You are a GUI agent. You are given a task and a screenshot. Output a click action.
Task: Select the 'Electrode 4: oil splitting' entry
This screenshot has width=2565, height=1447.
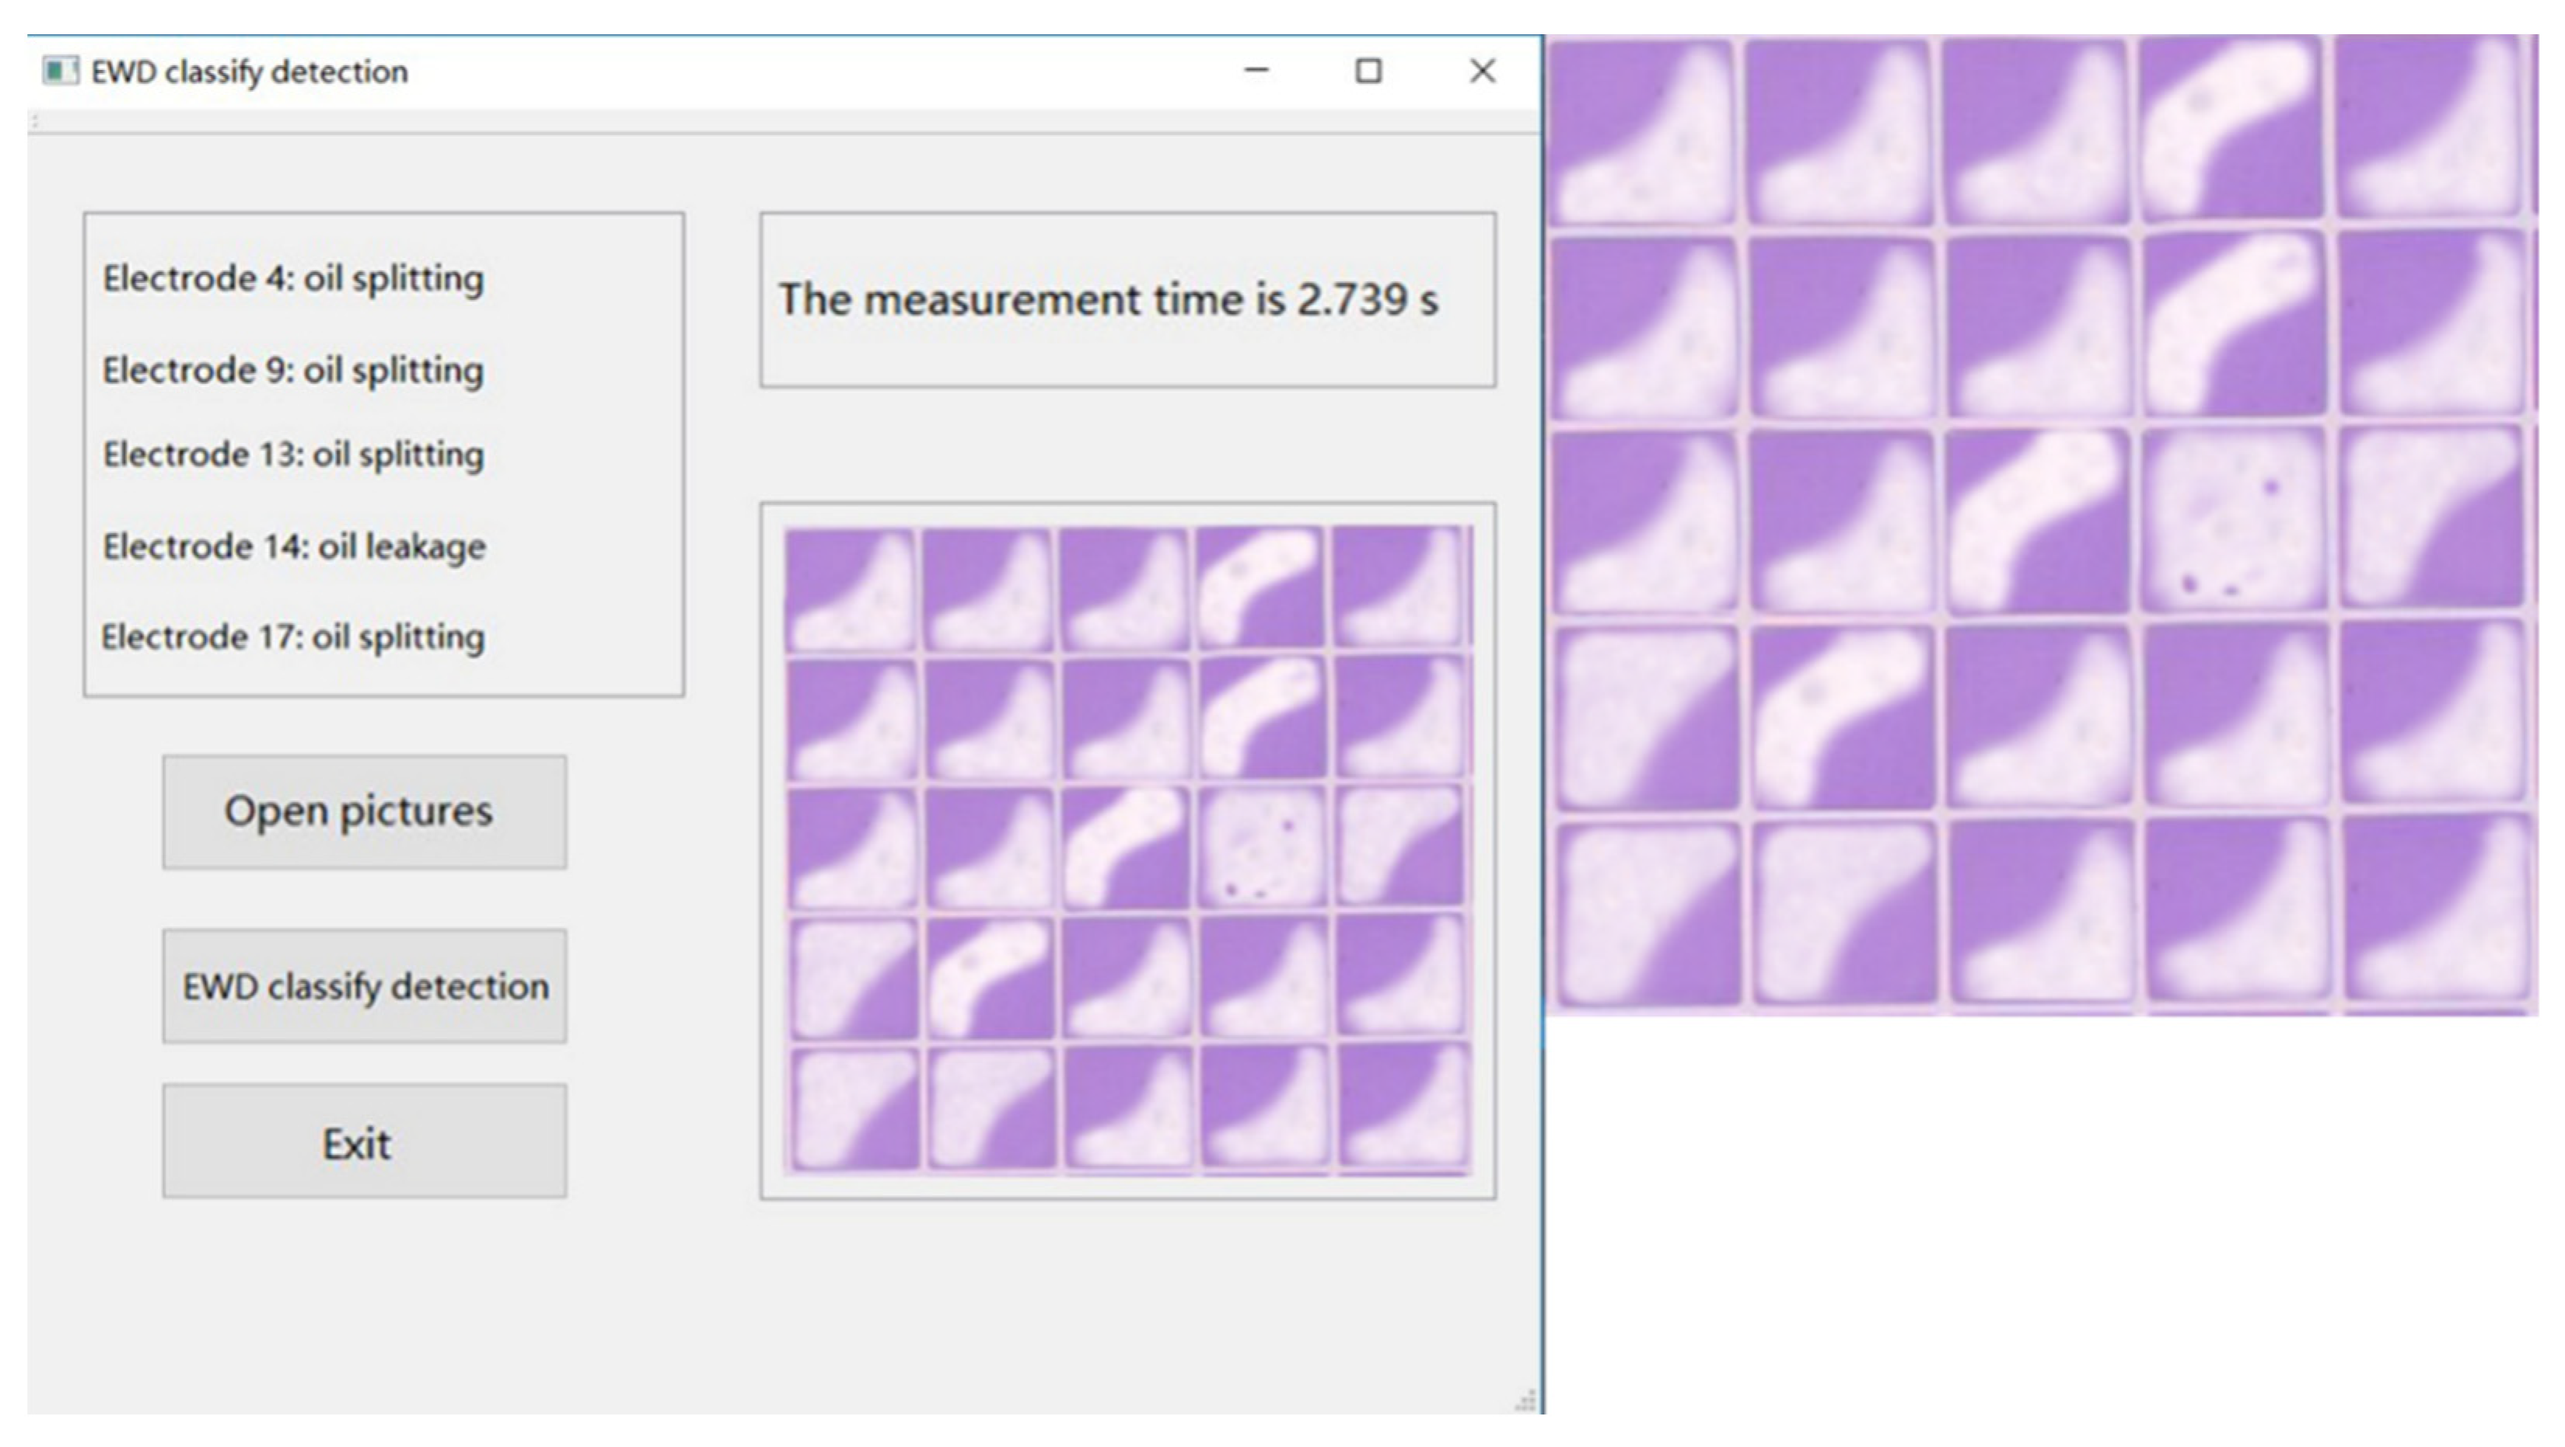293,279
